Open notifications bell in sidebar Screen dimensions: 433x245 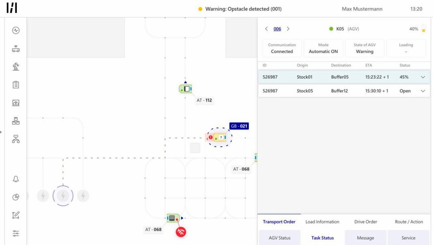tap(16, 179)
